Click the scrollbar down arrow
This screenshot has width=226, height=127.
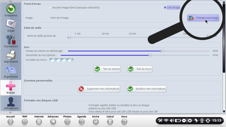224,112
